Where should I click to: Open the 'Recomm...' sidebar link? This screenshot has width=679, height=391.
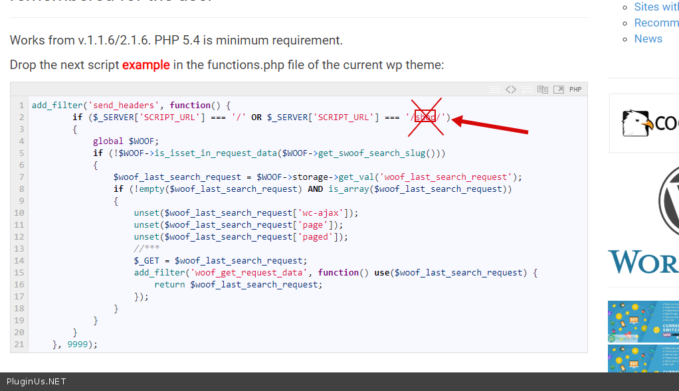(656, 23)
